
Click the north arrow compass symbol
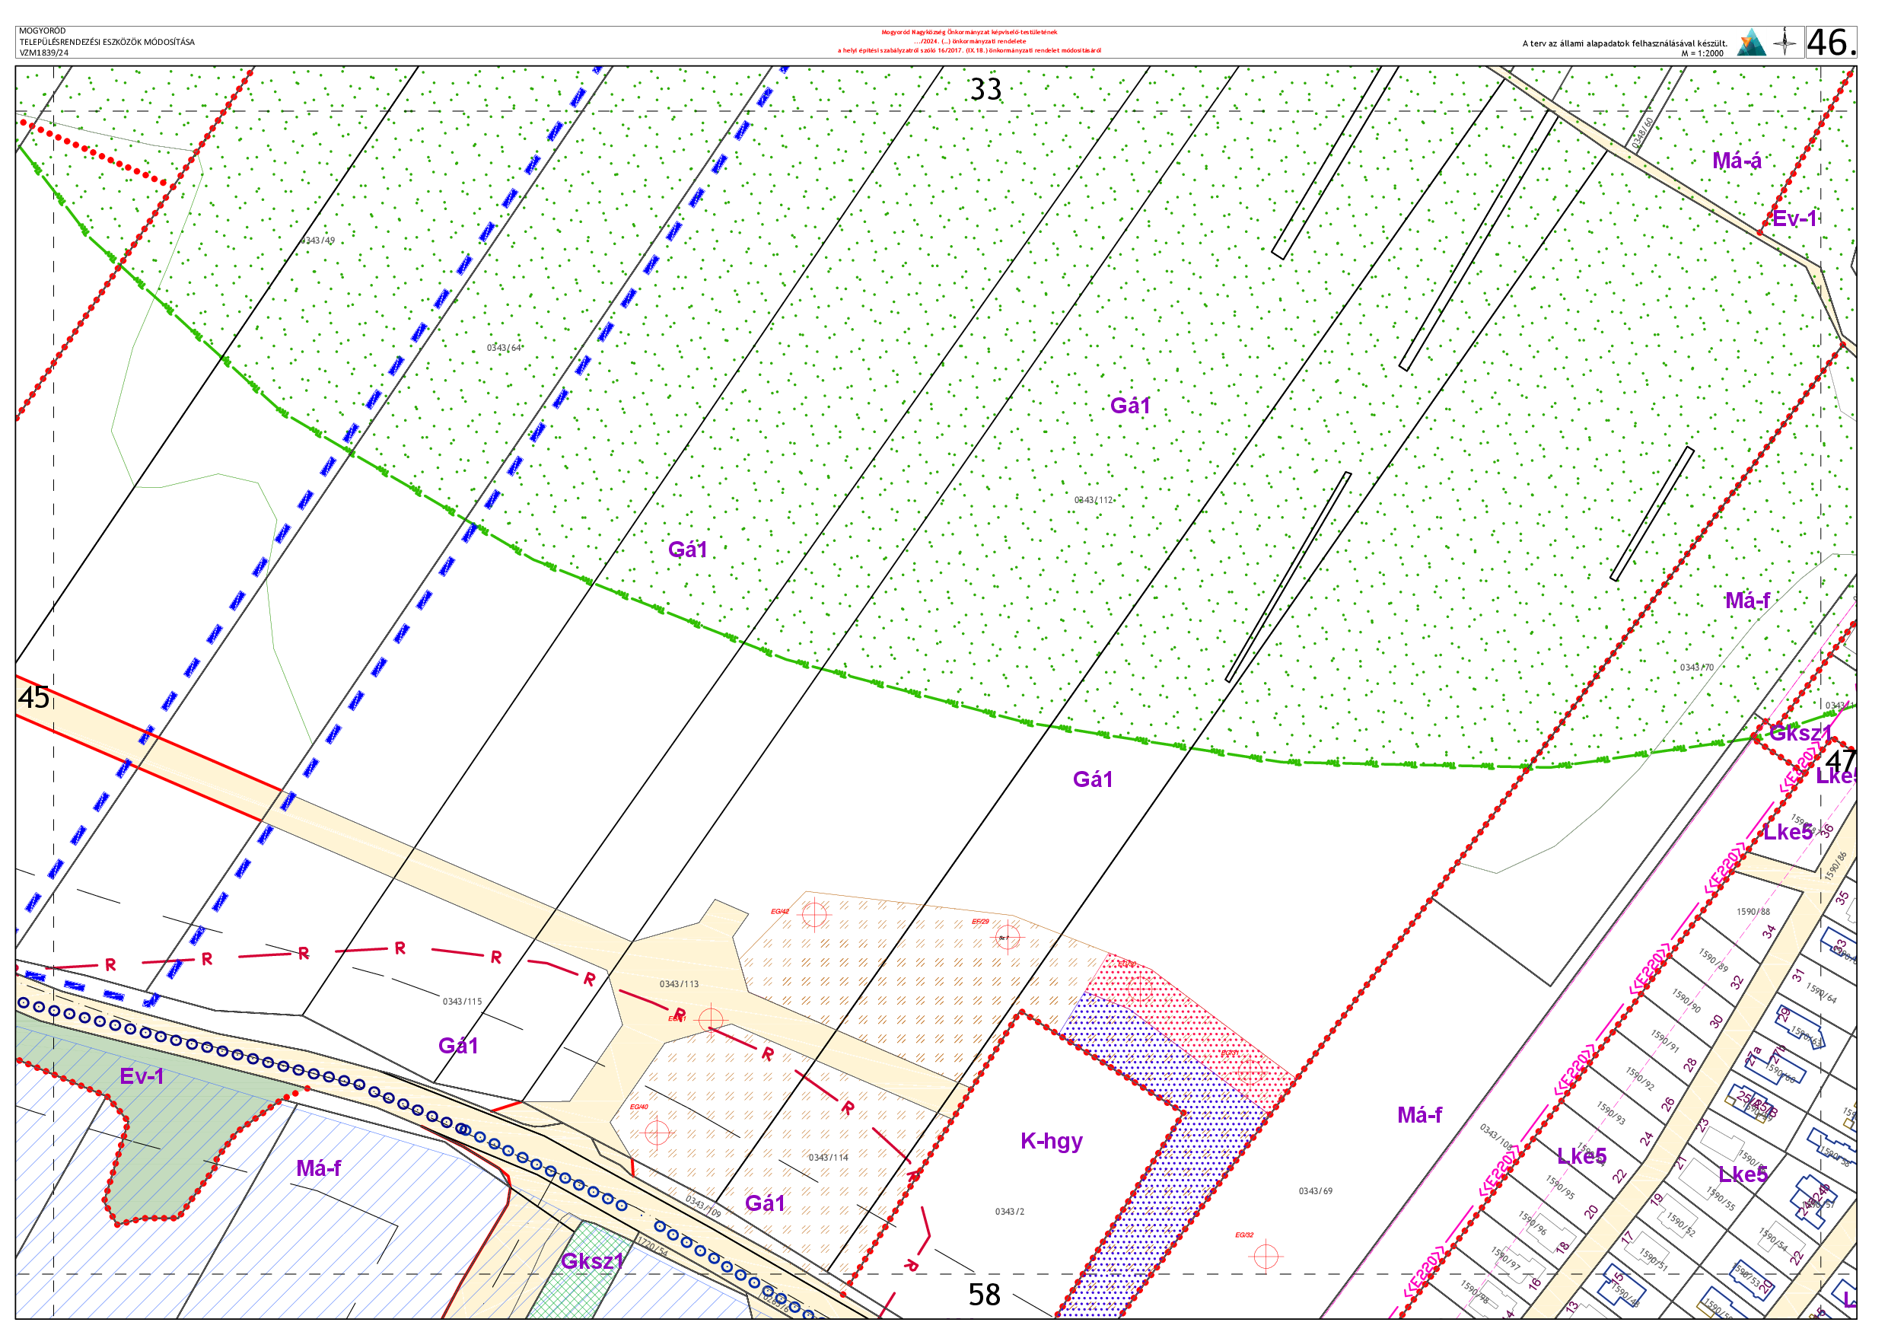click(1785, 41)
